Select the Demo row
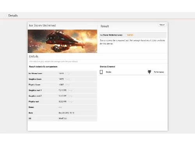 click(x=62, y=107)
